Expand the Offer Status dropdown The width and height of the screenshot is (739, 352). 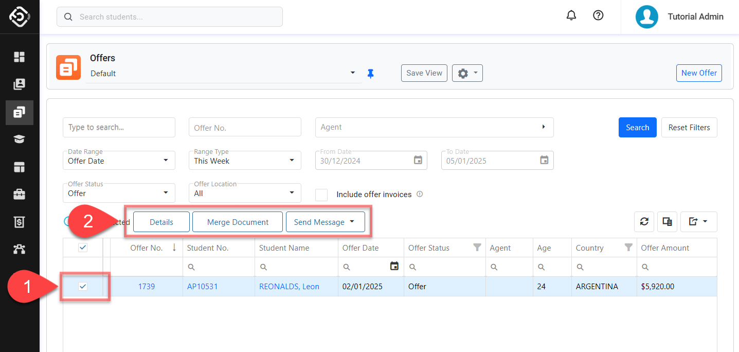tap(119, 192)
